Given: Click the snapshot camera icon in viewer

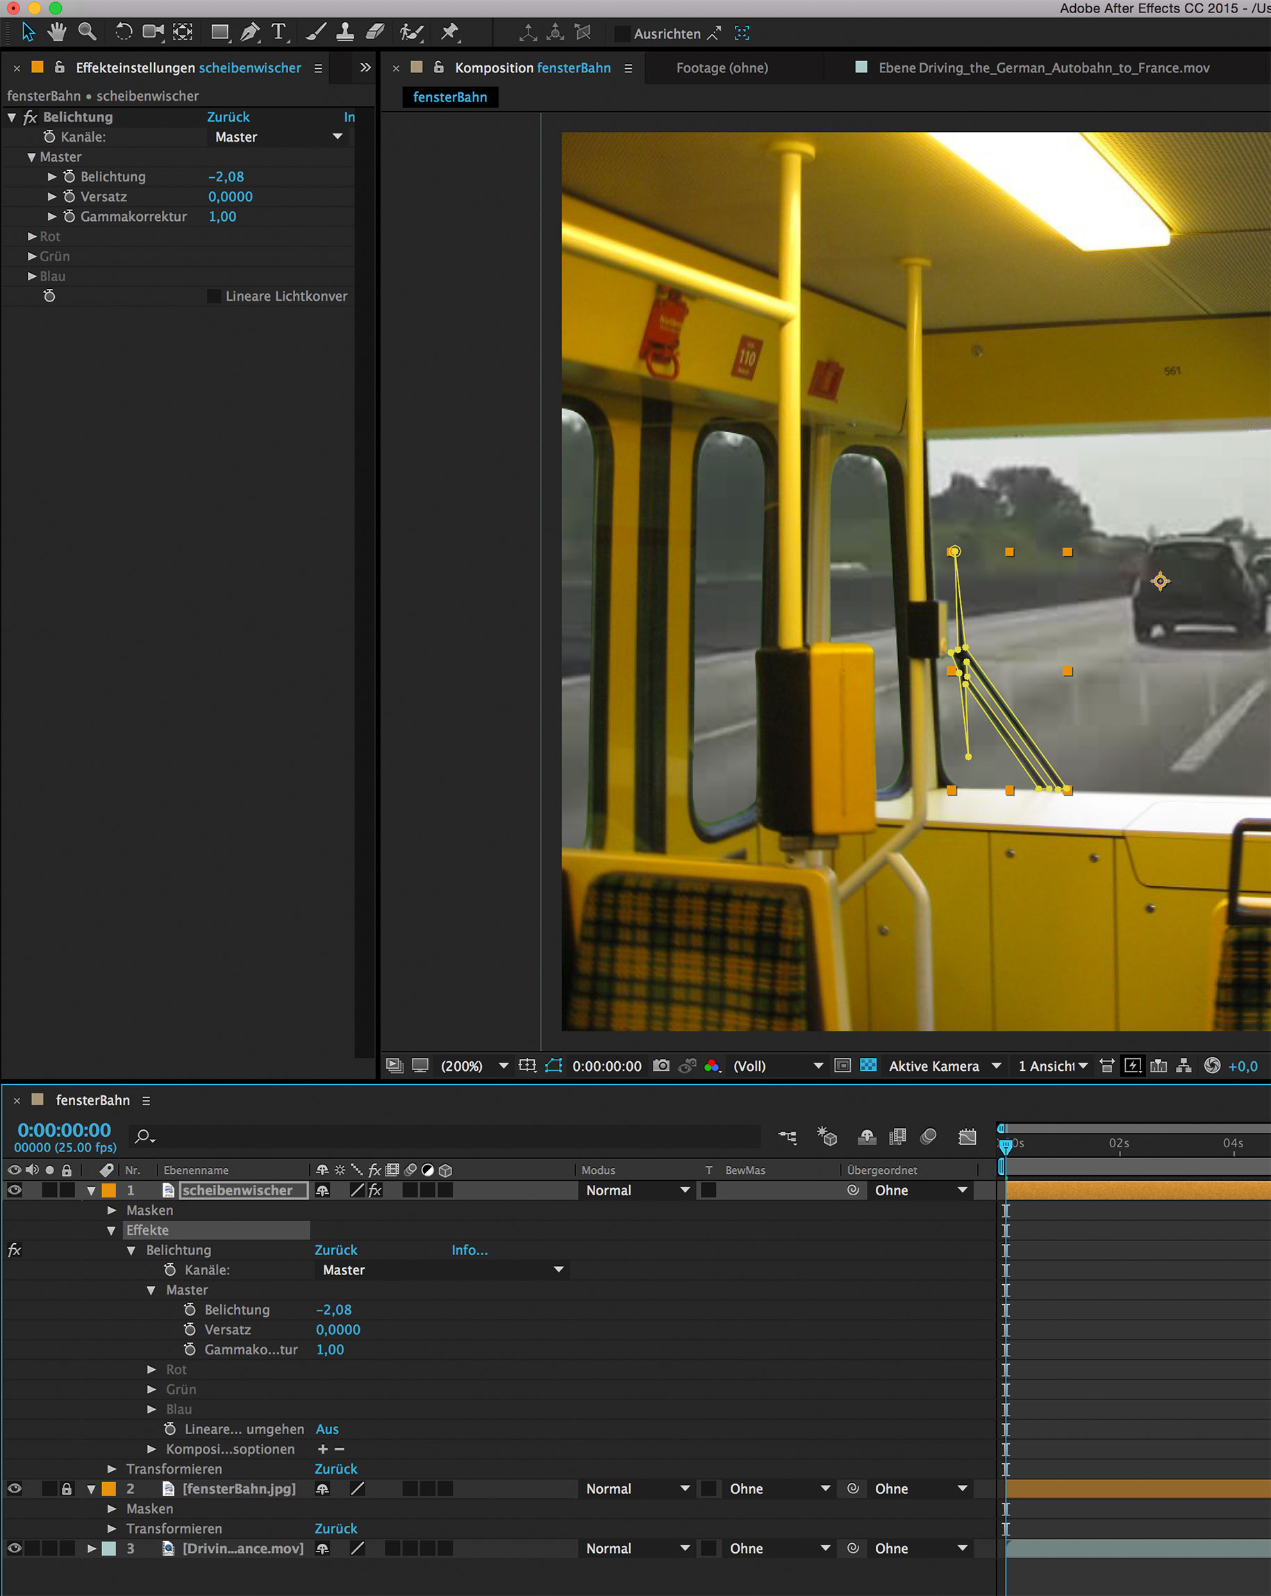Looking at the screenshot, I should pos(661,1065).
